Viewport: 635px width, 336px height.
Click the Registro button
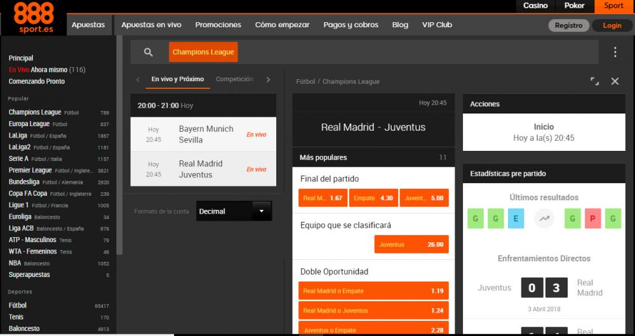click(x=568, y=25)
